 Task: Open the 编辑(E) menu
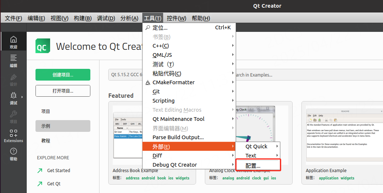click(x=36, y=18)
